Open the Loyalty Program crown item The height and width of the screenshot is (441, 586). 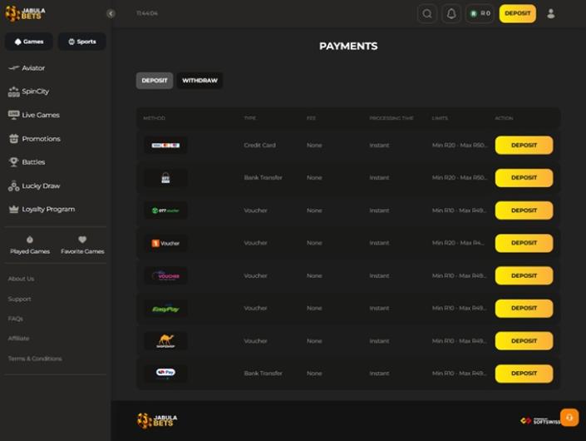click(x=47, y=210)
